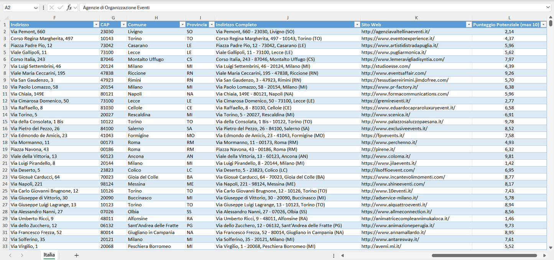
Task: Expand the formula bar chevron
Action: (548, 7)
